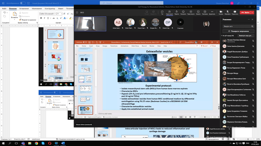Open breakout rooms in Teams toolbar
This screenshot has height=146, width=261.
coord(198,12)
